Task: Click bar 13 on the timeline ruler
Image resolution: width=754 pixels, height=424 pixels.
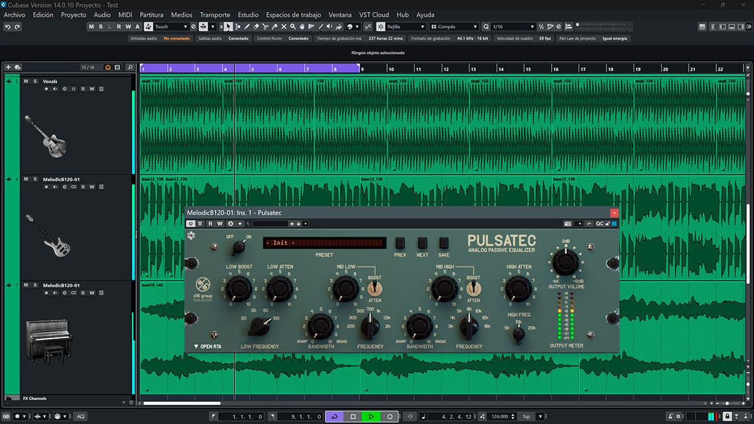Action: click(474, 69)
